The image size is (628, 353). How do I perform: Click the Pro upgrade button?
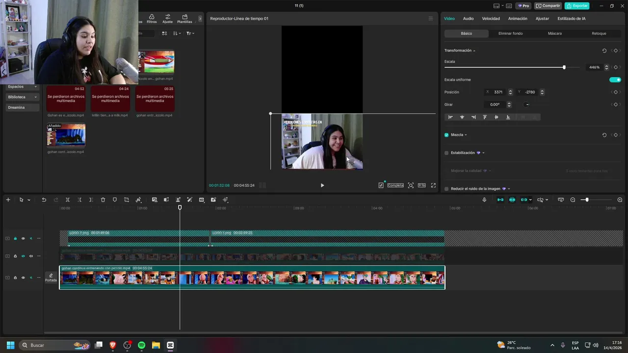coord(523,6)
